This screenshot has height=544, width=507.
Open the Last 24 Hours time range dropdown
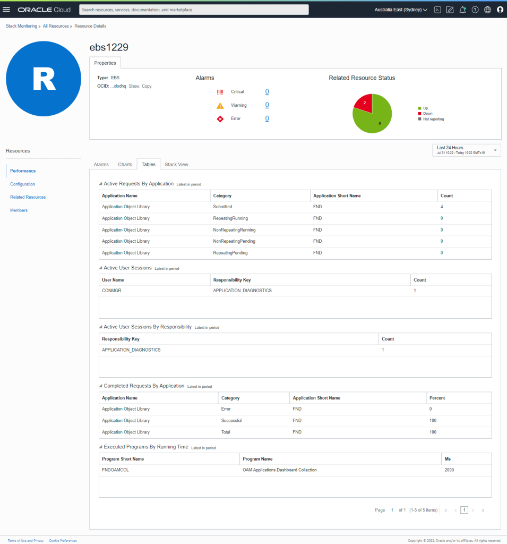[x=467, y=150]
